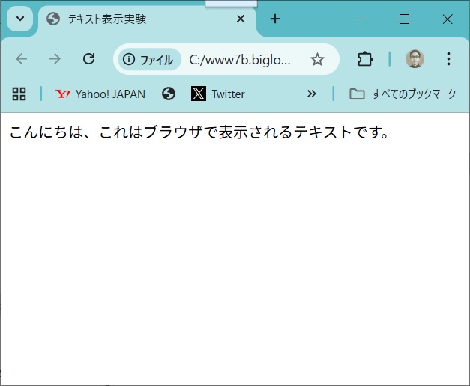Open the apps grid icon in bookmarks bar
The width and height of the screenshot is (470, 386).
19,94
